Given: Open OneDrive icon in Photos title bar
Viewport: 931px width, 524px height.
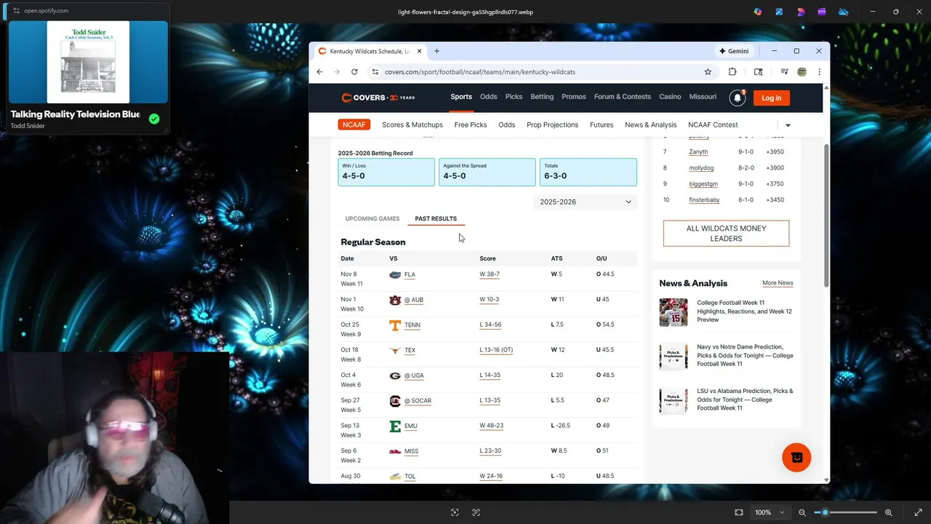Looking at the screenshot, I should click(x=844, y=12).
